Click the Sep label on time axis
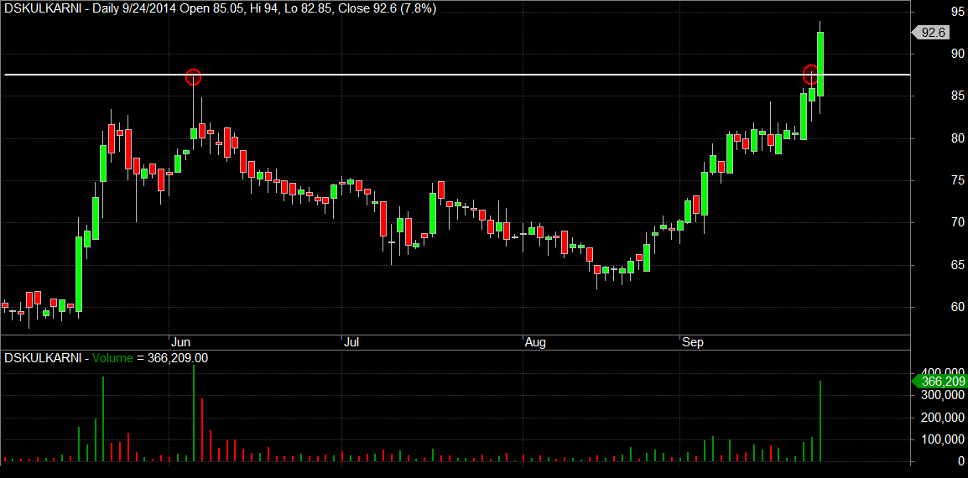Viewport: 968px width, 478px height. (692, 341)
